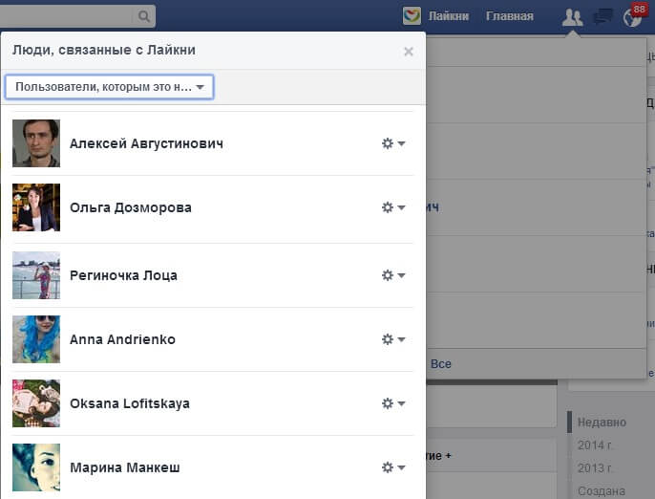Open the Пользователи, которым это нравится dropdown
This screenshot has height=499, width=655.
point(109,87)
